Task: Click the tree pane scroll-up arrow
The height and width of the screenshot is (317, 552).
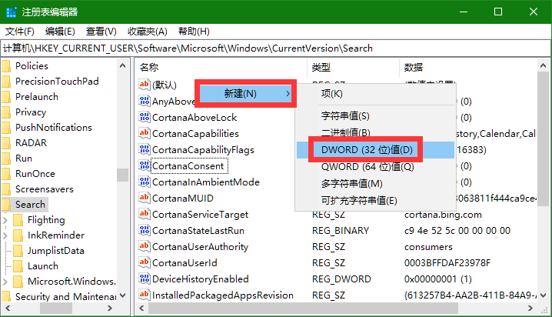Action: (x=122, y=65)
